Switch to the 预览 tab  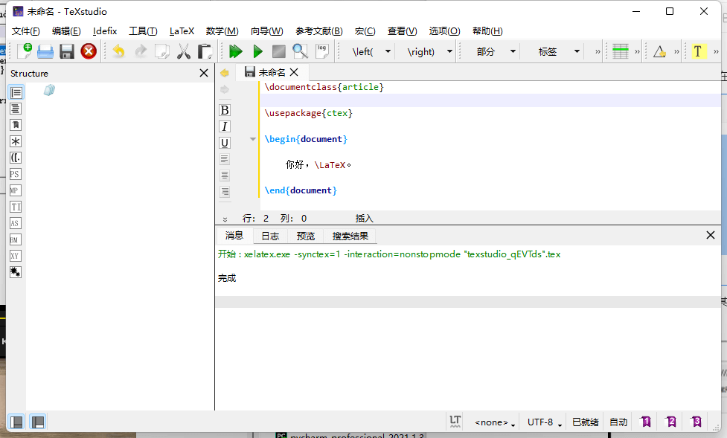click(x=306, y=236)
